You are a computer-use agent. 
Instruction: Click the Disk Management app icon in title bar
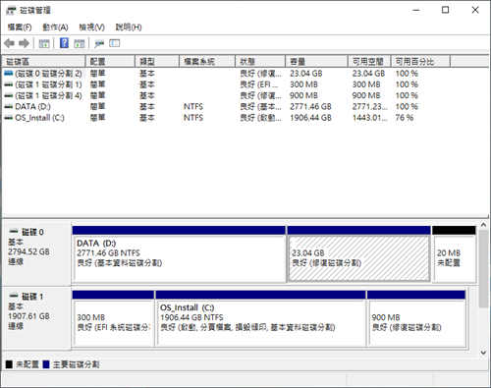(x=11, y=11)
